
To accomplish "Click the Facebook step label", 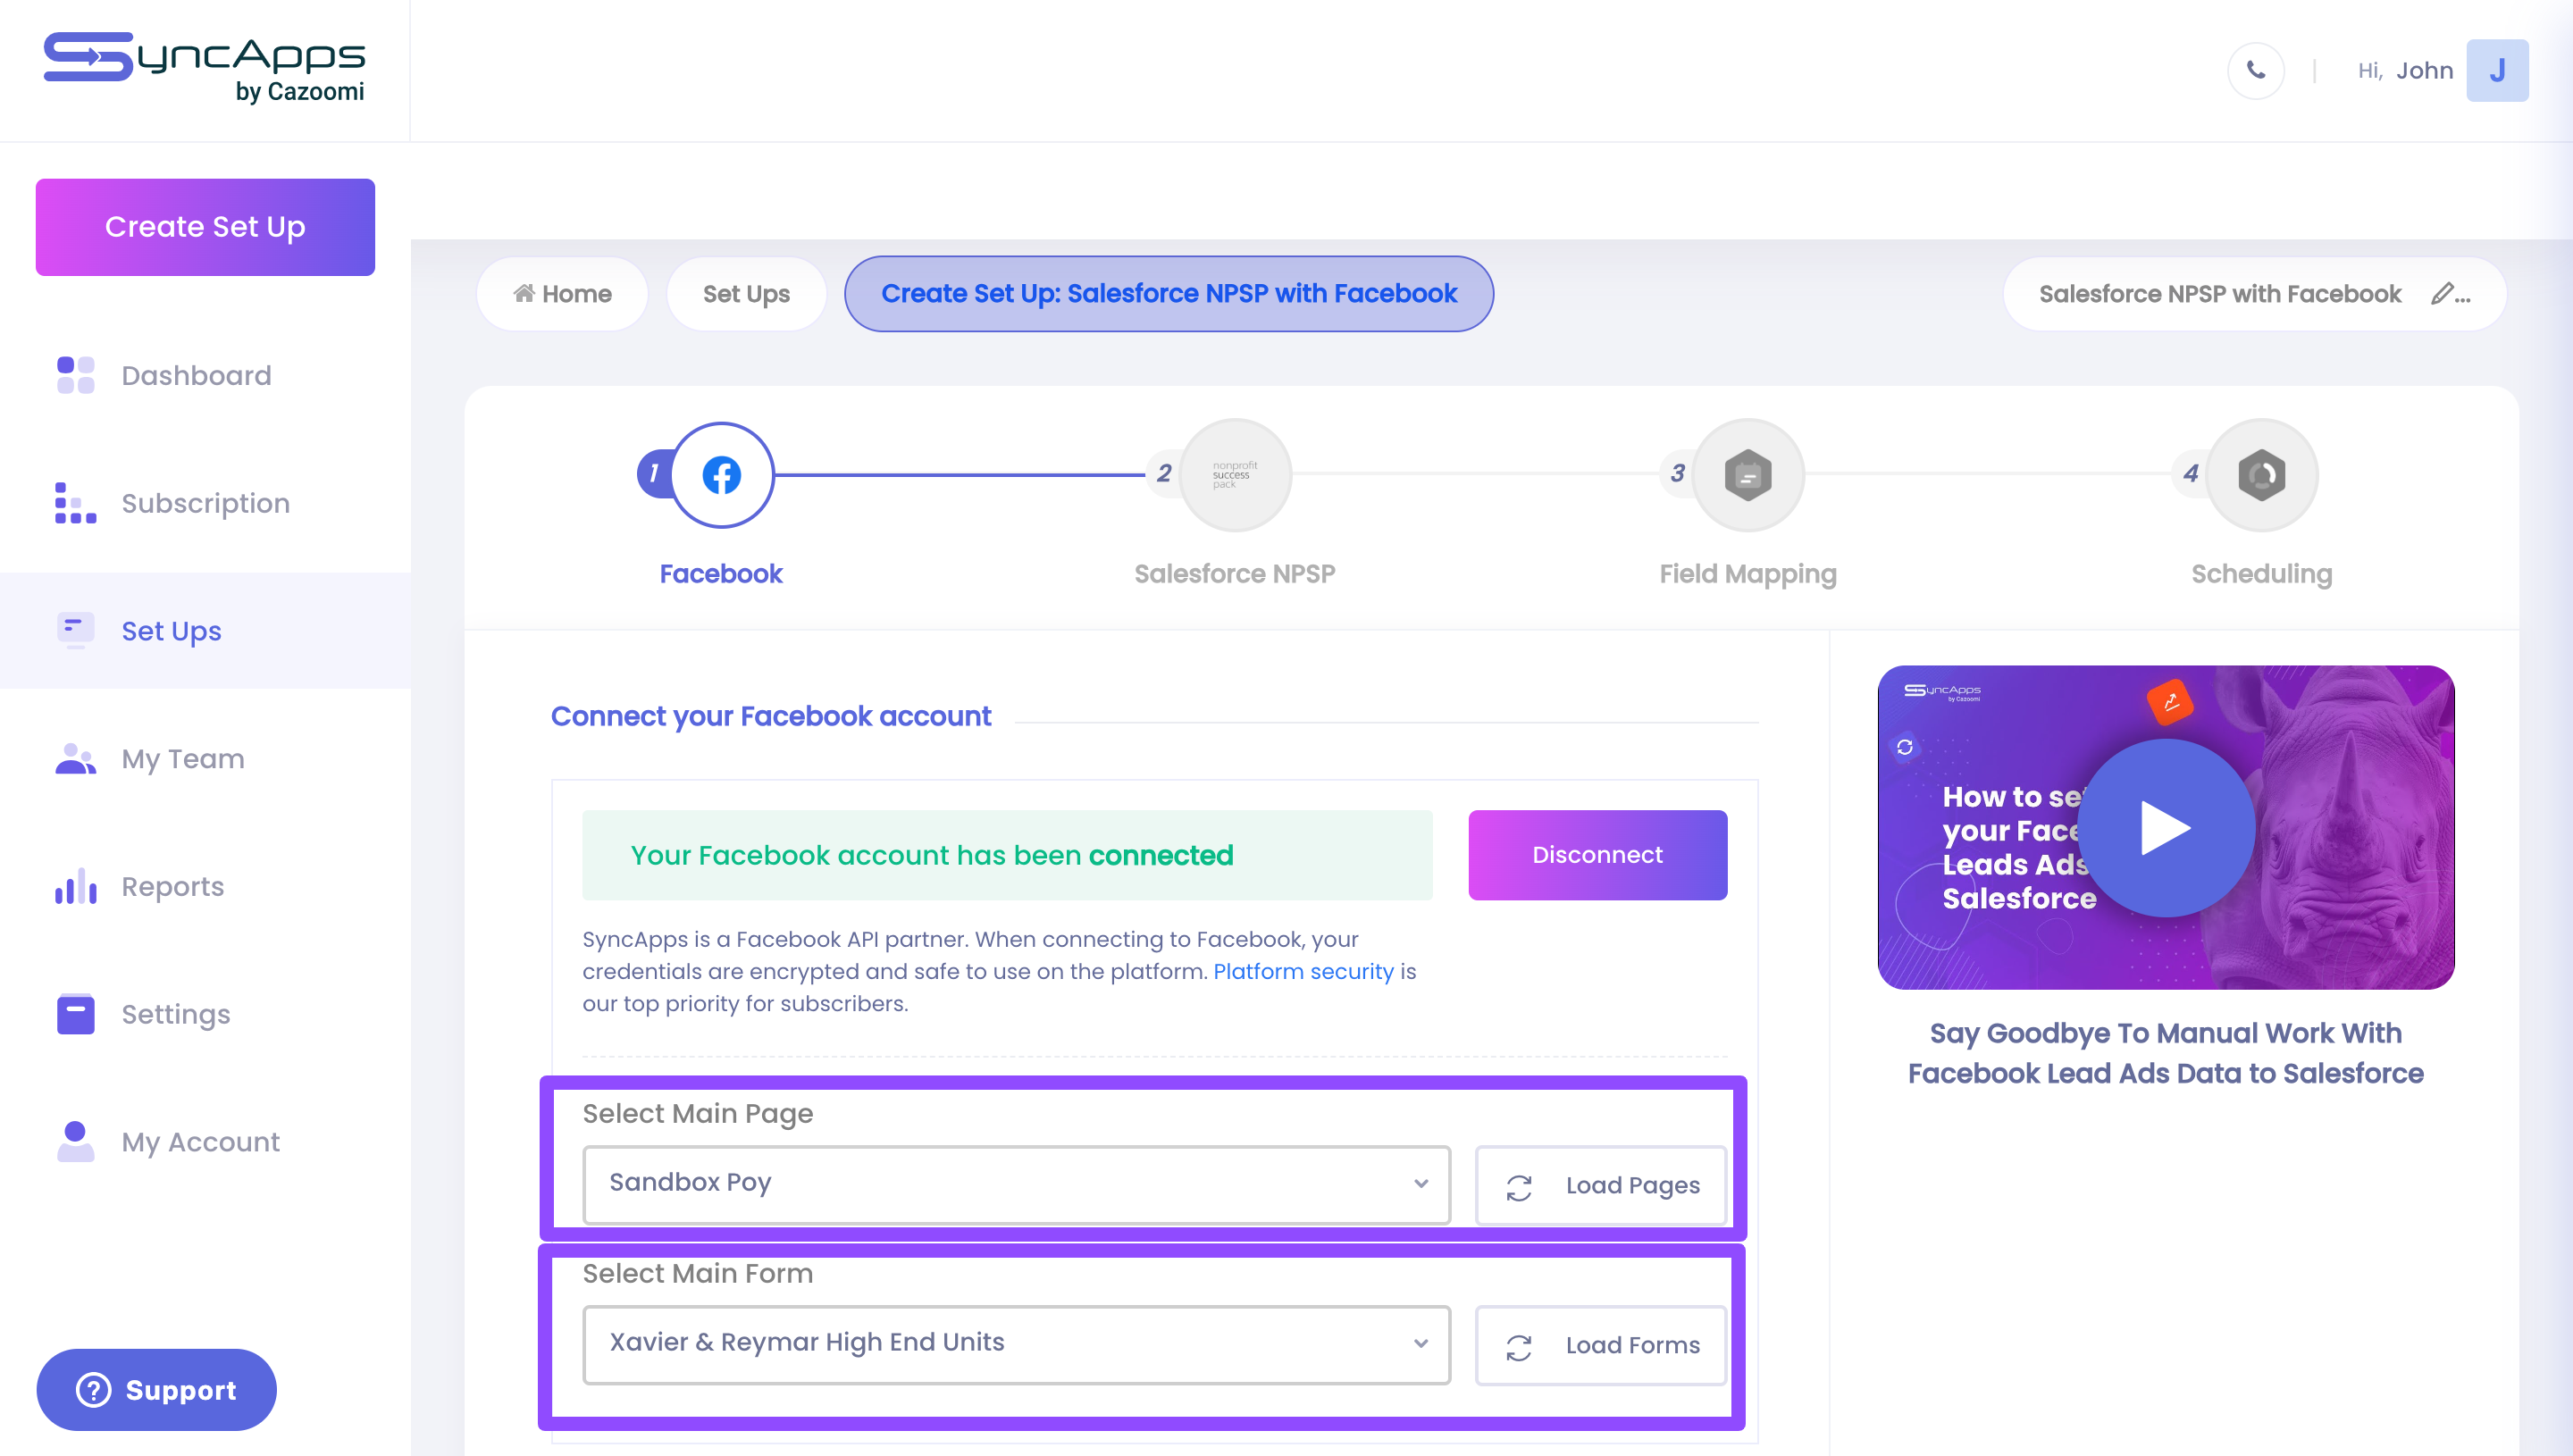I will coord(721,574).
